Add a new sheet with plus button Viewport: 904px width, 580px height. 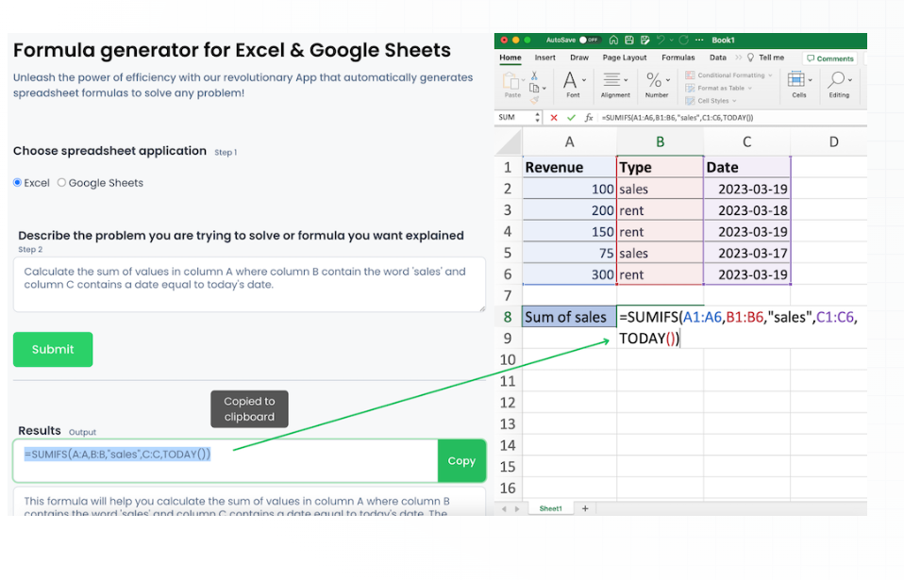pos(585,508)
